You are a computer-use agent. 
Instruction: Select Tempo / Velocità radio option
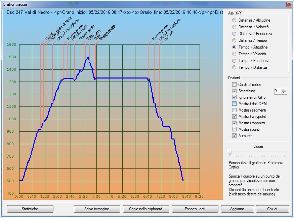[x=234, y=54]
